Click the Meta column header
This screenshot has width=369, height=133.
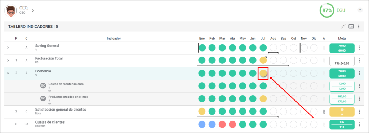tap(342, 38)
